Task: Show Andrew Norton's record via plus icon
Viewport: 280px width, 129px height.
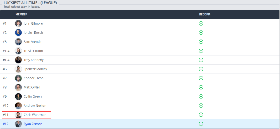Action: pyautogui.click(x=201, y=106)
